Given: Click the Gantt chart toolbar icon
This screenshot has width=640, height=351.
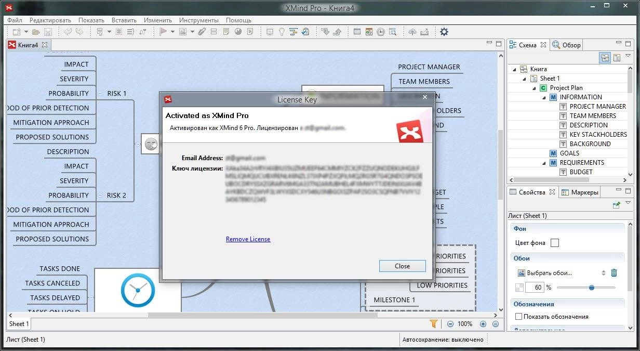Looking at the screenshot, I should pyautogui.click(x=293, y=32).
